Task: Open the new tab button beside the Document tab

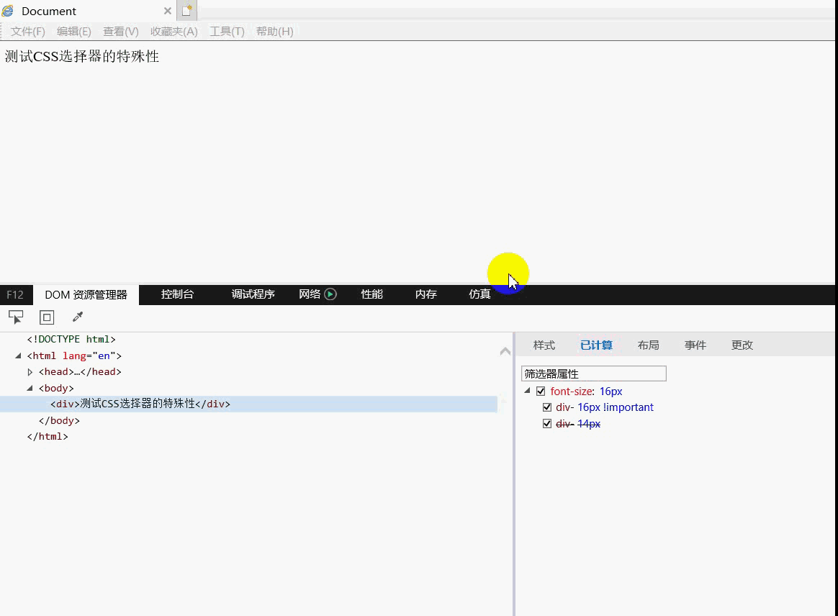Action: 187,10
